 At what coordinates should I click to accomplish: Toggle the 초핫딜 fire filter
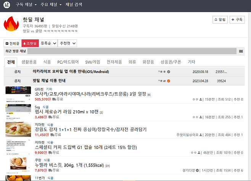click(30, 44)
